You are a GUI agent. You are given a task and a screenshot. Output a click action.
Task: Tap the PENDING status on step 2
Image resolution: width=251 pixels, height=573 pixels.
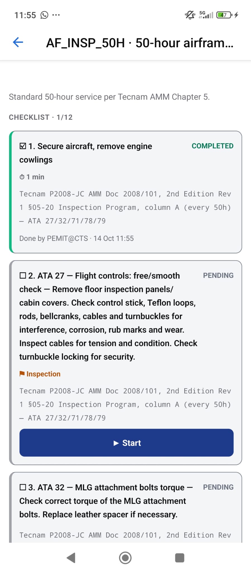click(x=218, y=275)
